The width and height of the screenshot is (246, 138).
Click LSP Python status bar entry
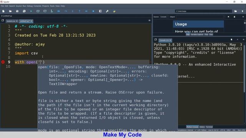tap(202, 130)
